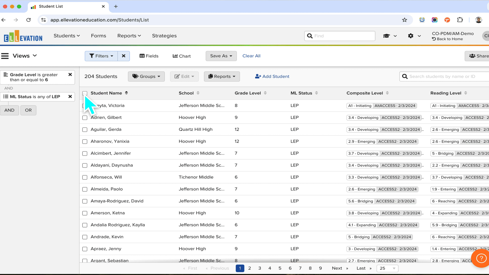Go to page 5
This screenshot has width=489, height=275.
[280, 268]
